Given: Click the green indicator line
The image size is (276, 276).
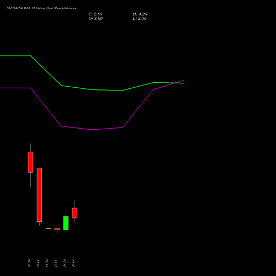Looking at the screenshot, I should point(92,89).
